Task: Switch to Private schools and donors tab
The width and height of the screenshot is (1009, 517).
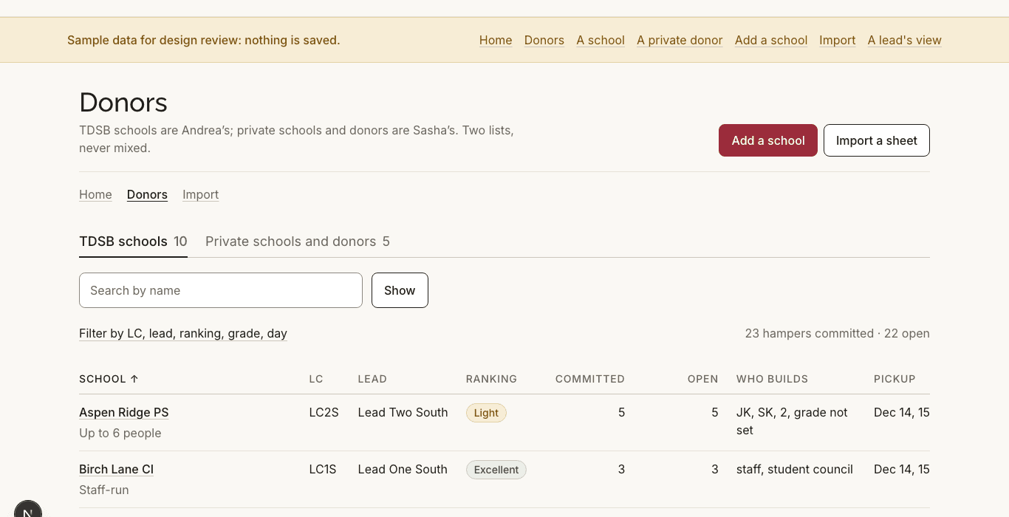Action: coord(298,242)
